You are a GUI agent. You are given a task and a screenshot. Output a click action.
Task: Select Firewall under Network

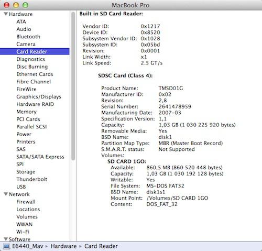26,202
